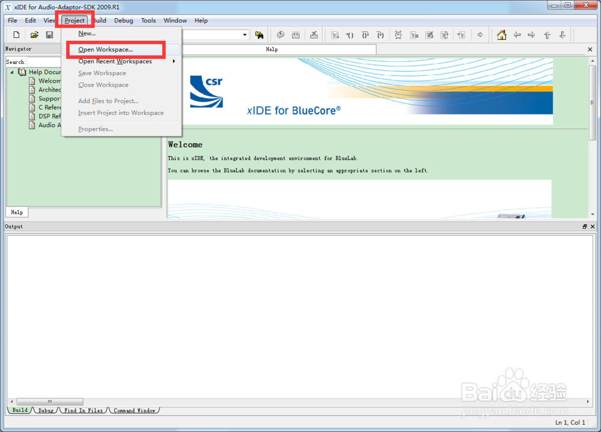Click the Ln 1, Col 1 status text
This screenshot has width=601, height=432.
[x=570, y=422]
